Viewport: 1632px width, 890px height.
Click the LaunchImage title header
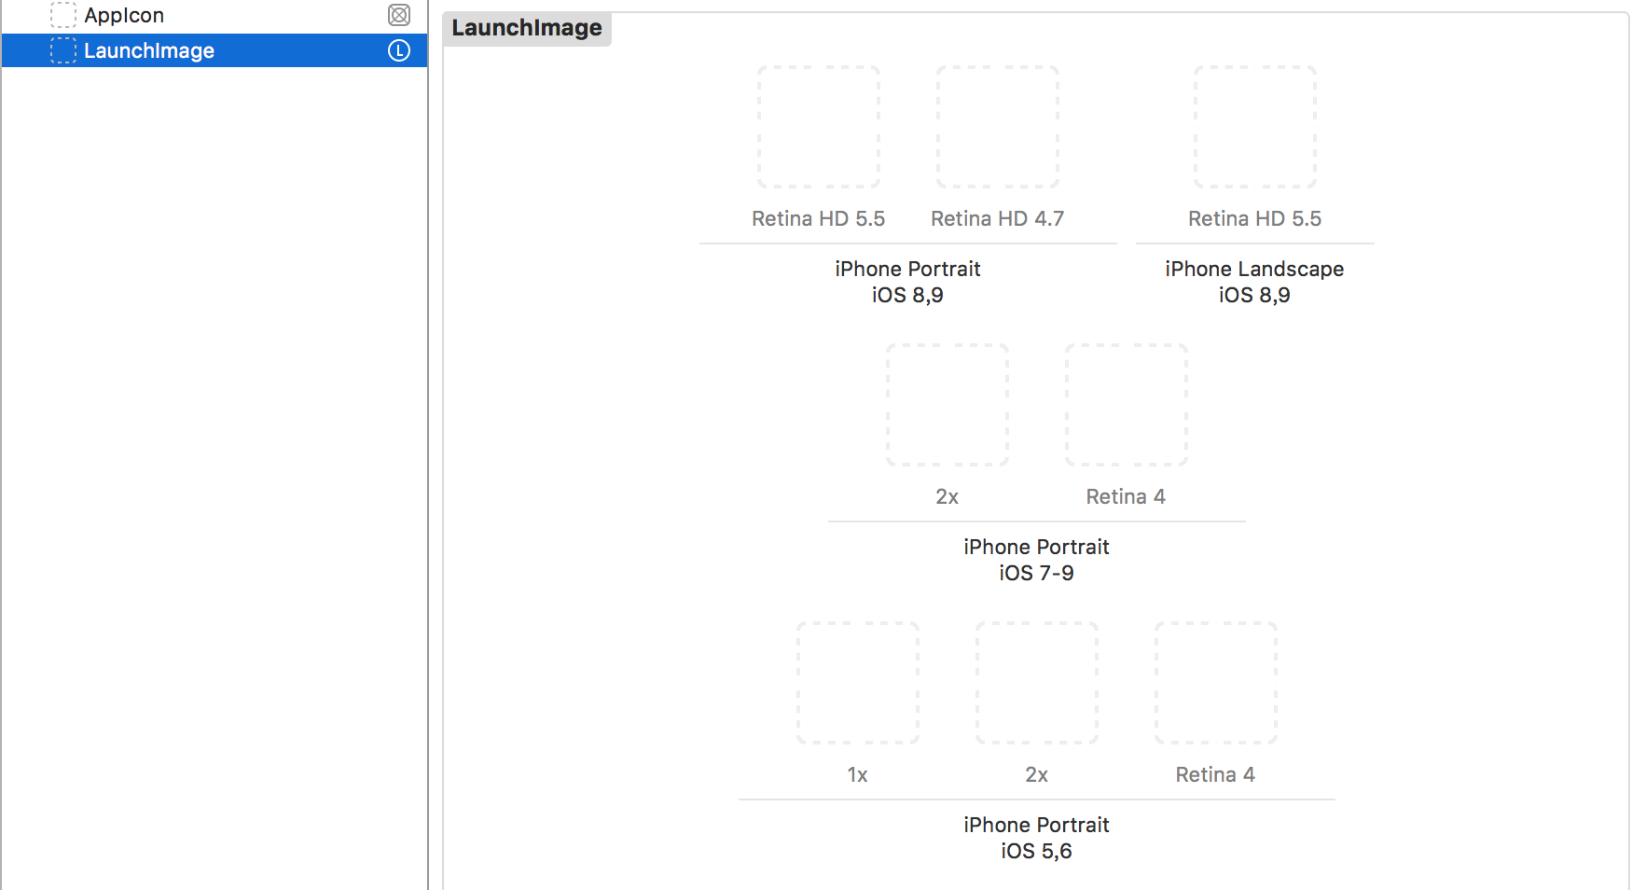pyautogui.click(x=527, y=28)
